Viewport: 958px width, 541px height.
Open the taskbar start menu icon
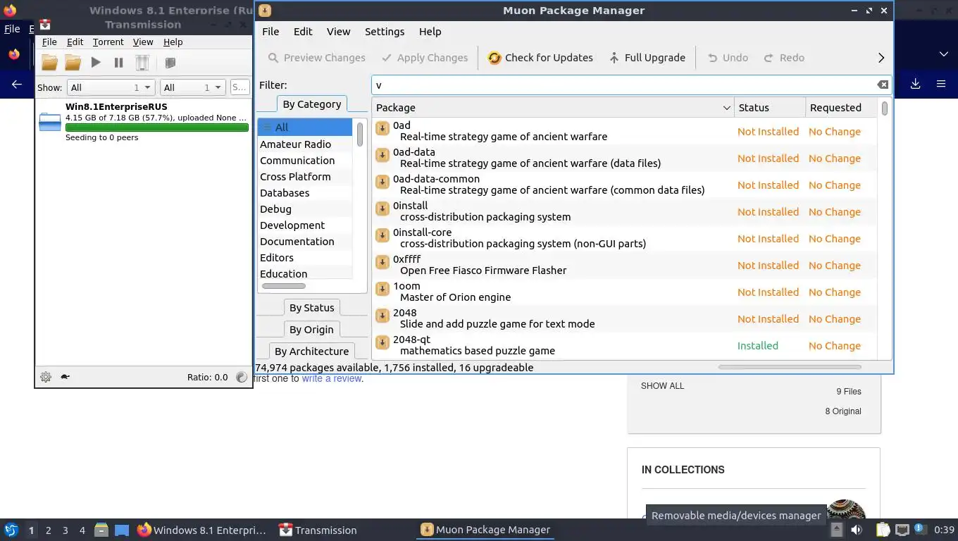(x=11, y=530)
